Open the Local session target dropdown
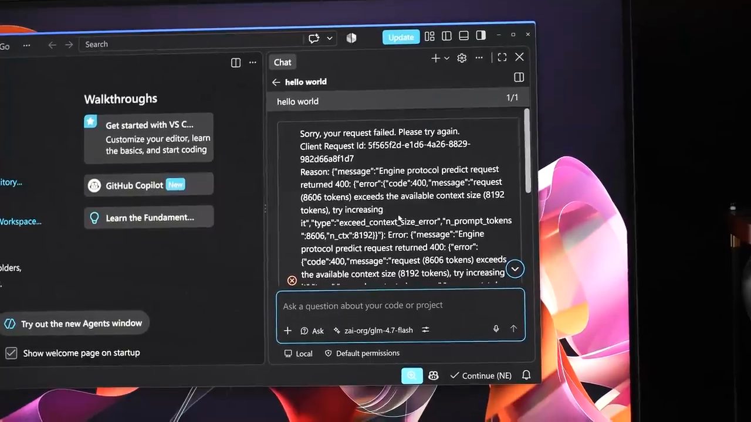 click(298, 353)
